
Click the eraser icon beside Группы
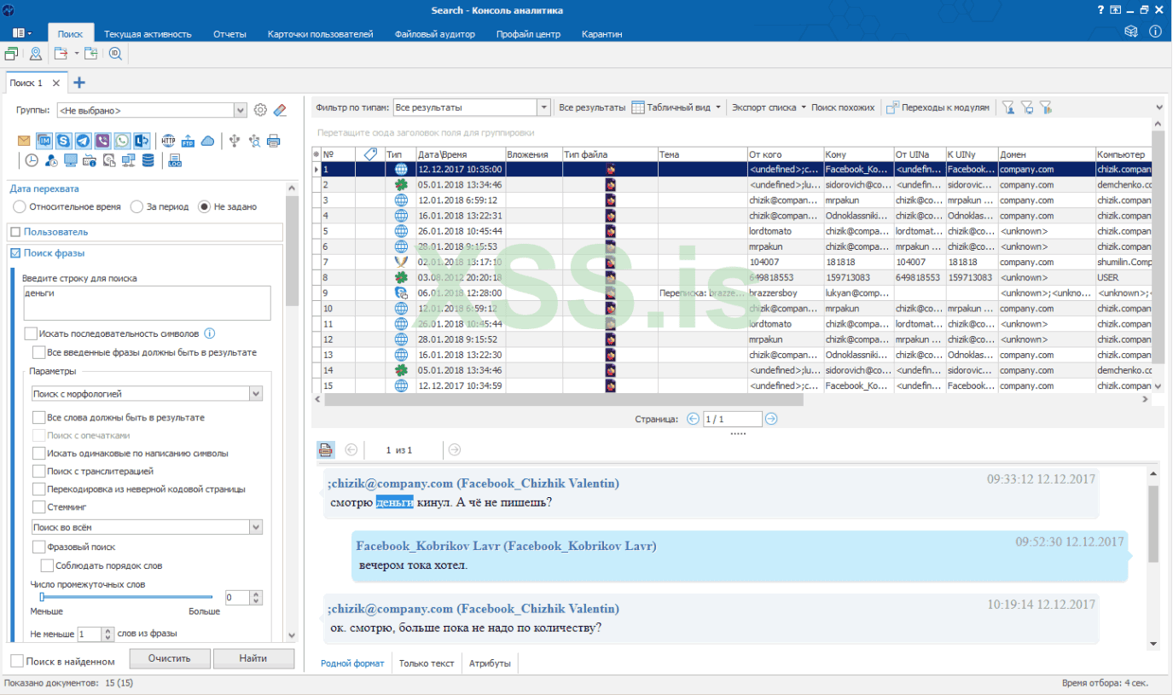tap(280, 110)
